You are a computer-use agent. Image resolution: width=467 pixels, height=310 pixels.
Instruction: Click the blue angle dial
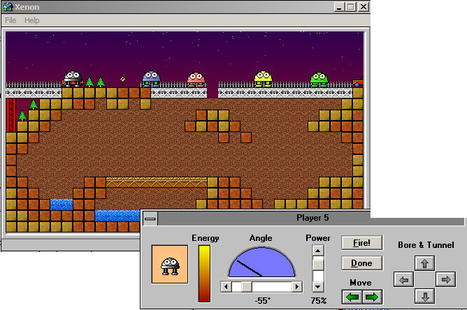tap(262, 264)
